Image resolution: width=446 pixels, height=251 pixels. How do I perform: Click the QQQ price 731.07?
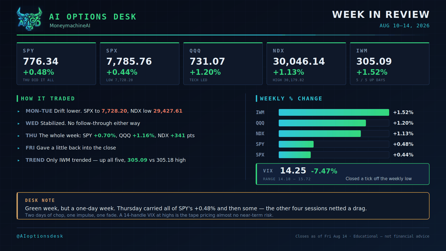pyautogui.click(x=207, y=61)
